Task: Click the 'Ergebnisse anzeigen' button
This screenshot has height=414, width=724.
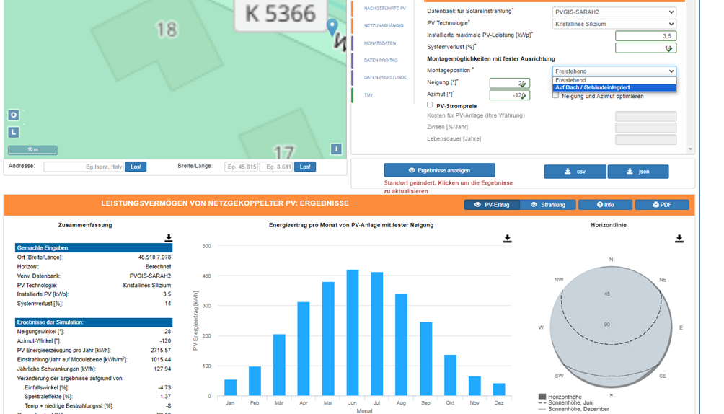Action: pyautogui.click(x=439, y=171)
